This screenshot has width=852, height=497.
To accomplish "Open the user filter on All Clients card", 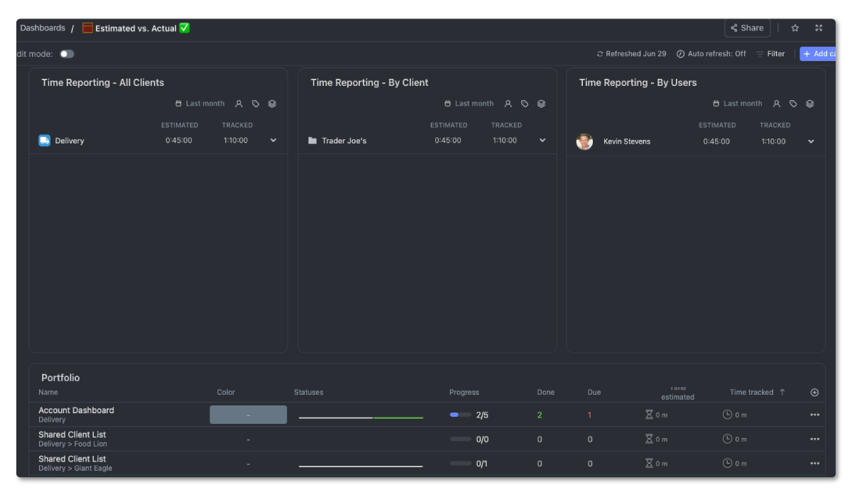I will tap(239, 103).
